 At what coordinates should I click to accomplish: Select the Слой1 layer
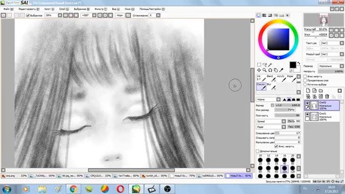(x=322, y=116)
